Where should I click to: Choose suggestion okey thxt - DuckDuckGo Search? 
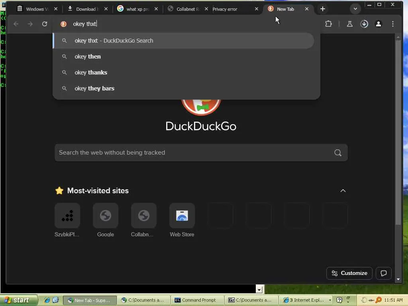pos(183,41)
